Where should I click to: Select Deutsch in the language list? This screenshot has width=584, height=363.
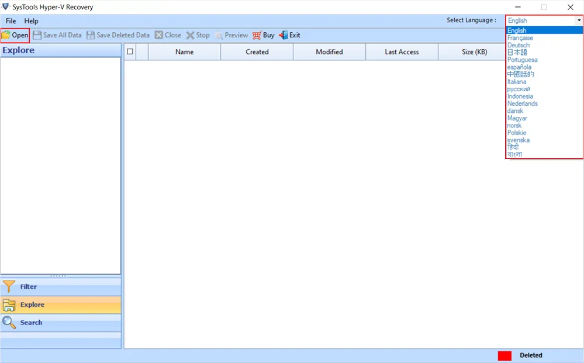click(518, 45)
